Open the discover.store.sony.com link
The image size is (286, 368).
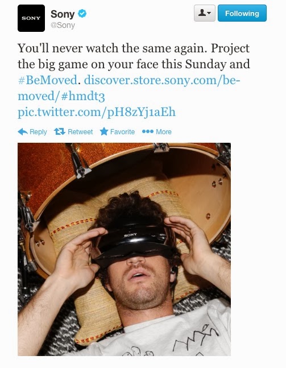(162, 80)
